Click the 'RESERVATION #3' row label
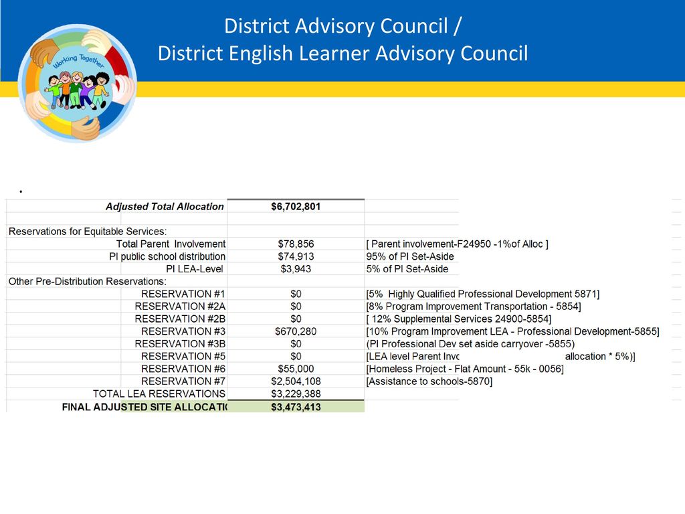 (x=183, y=331)
